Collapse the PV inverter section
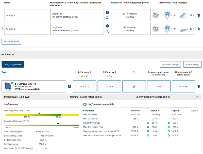Viewport: 203px width, 154px height. click(200, 55)
